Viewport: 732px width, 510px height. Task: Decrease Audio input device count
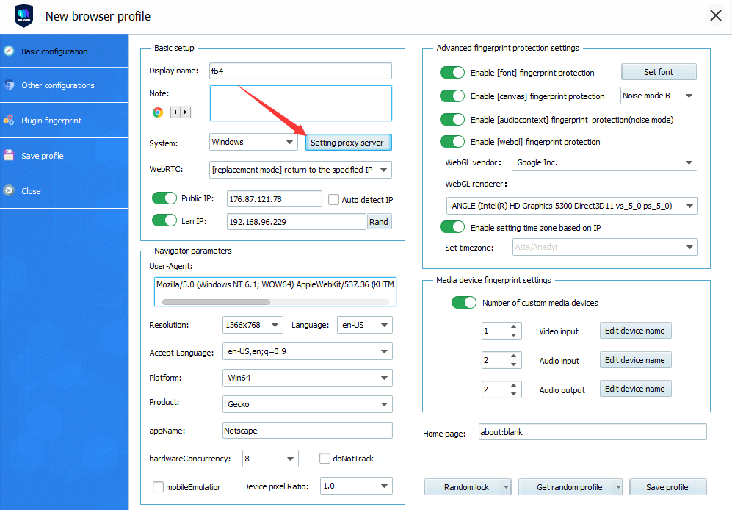[x=513, y=364]
